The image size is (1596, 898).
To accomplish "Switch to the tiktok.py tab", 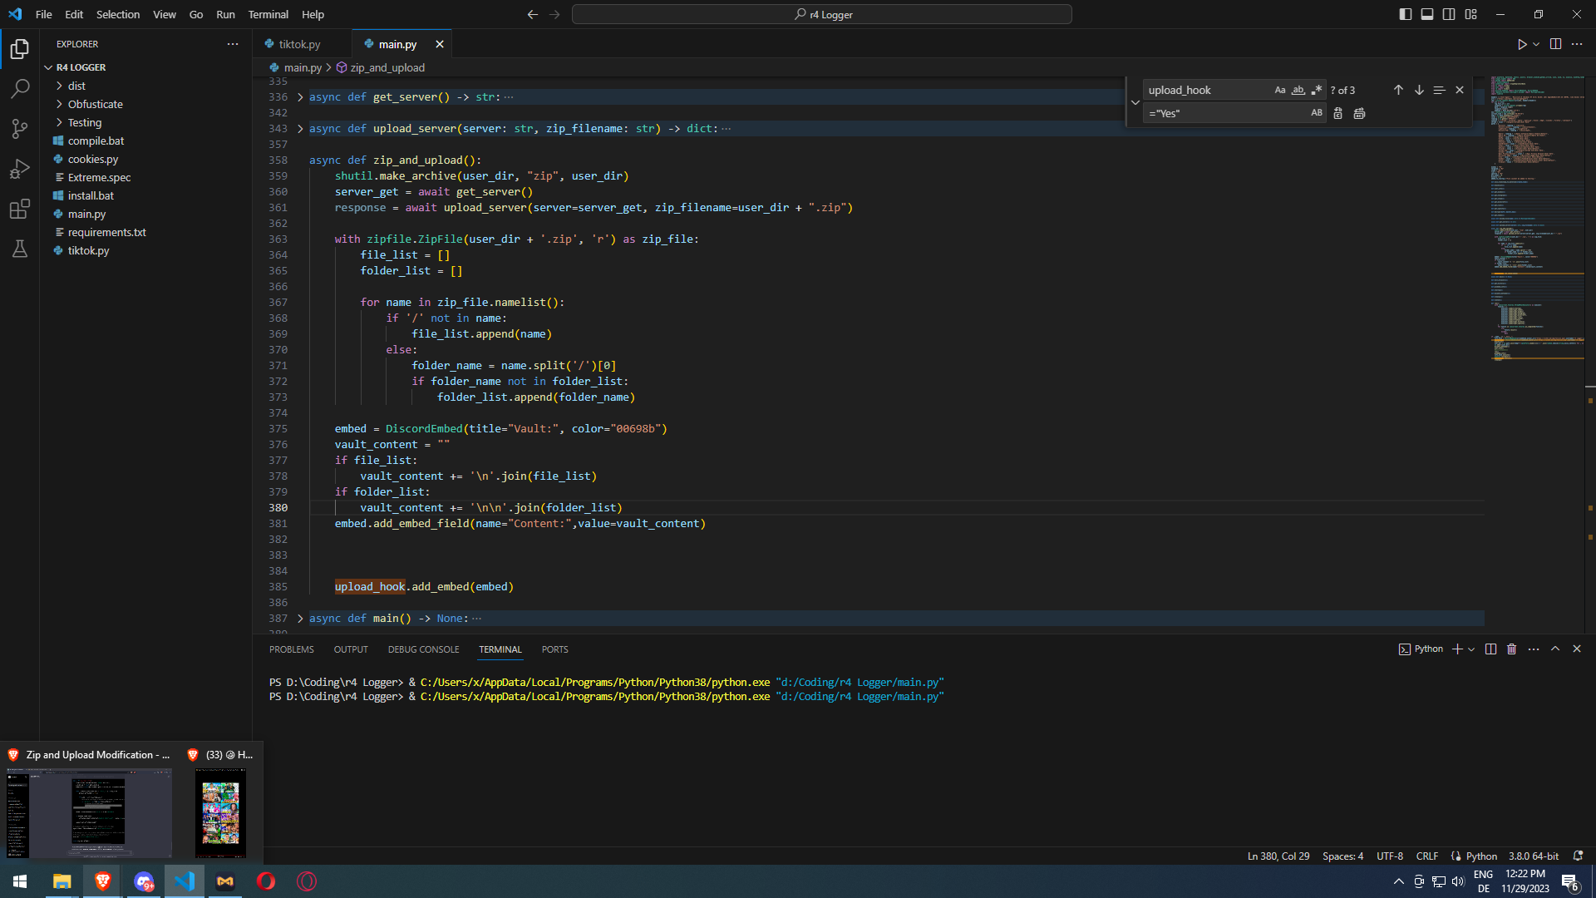I will (x=299, y=44).
